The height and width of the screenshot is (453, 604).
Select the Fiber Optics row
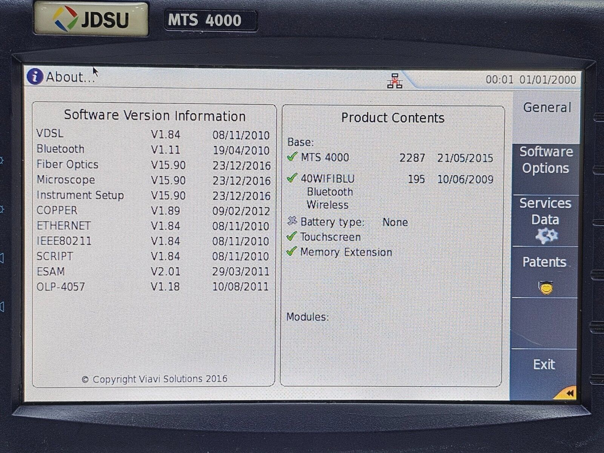click(153, 165)
